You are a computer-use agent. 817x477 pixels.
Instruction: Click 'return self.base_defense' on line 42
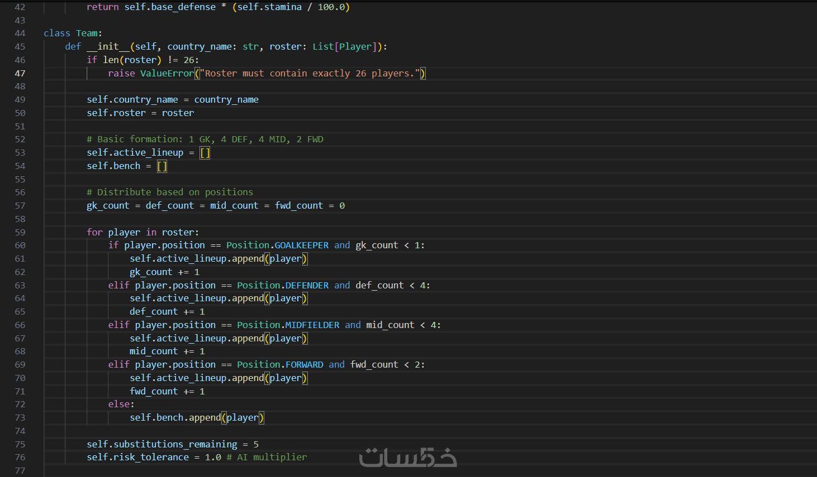tap(151, 7)
